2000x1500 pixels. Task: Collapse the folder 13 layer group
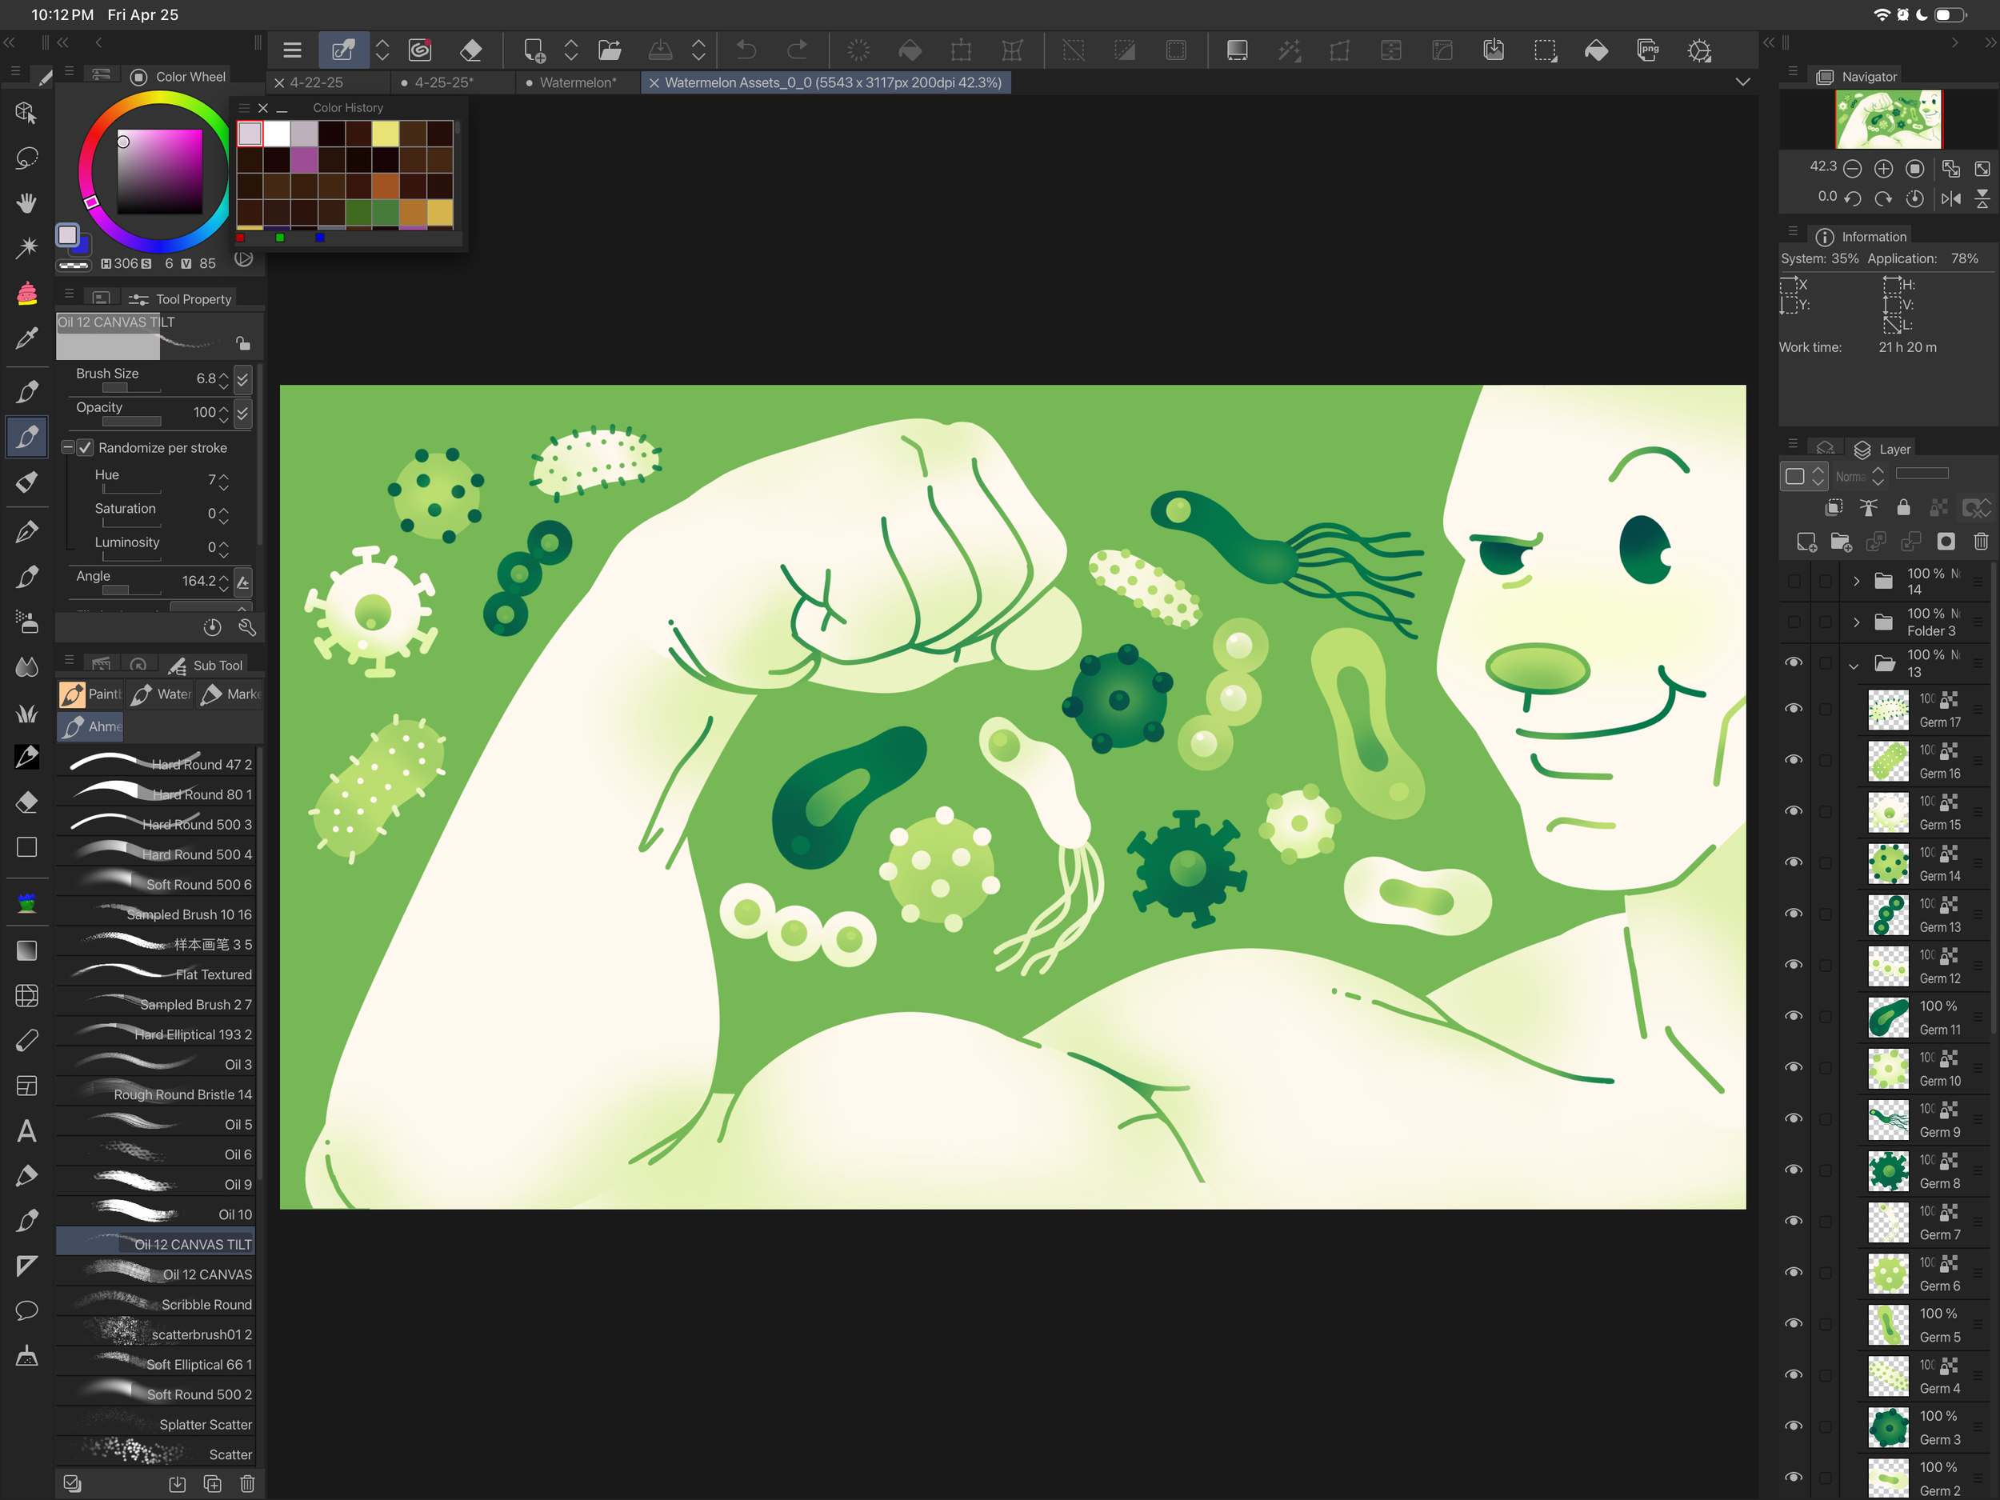(1854, 666)
